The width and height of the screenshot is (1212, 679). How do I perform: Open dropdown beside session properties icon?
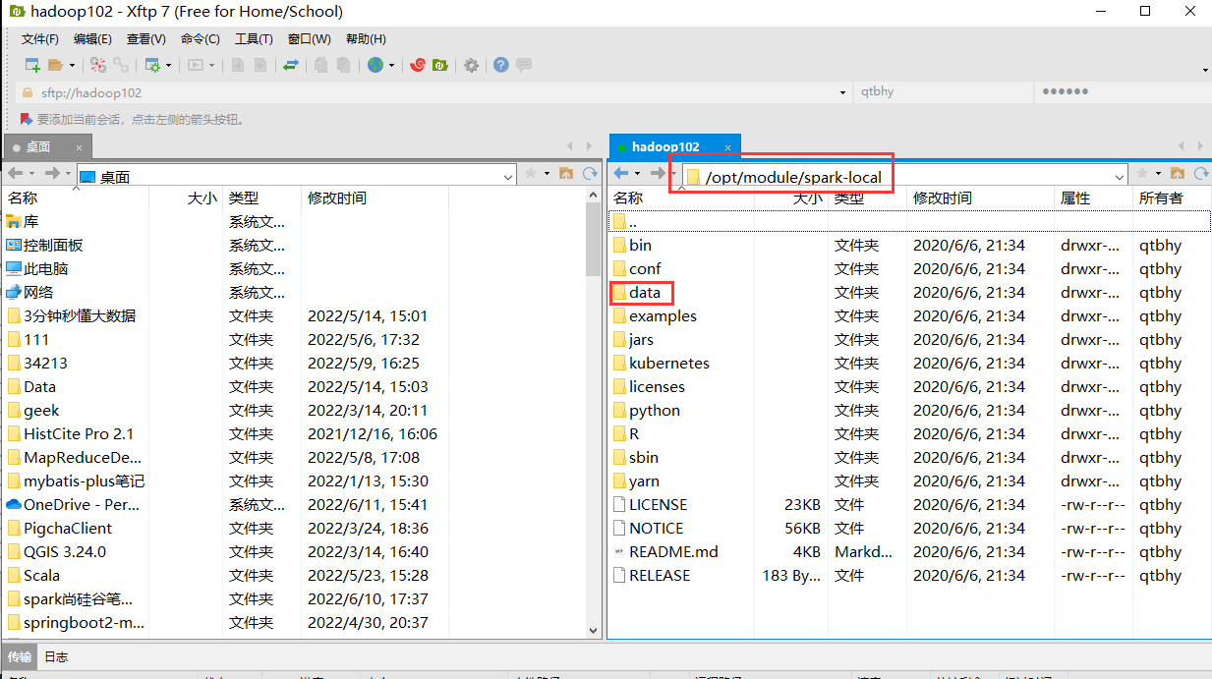(x=168, y=66)
